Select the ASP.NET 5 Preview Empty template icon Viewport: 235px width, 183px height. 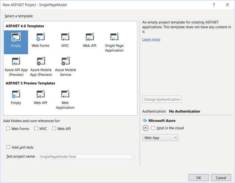tap(16, 94)
